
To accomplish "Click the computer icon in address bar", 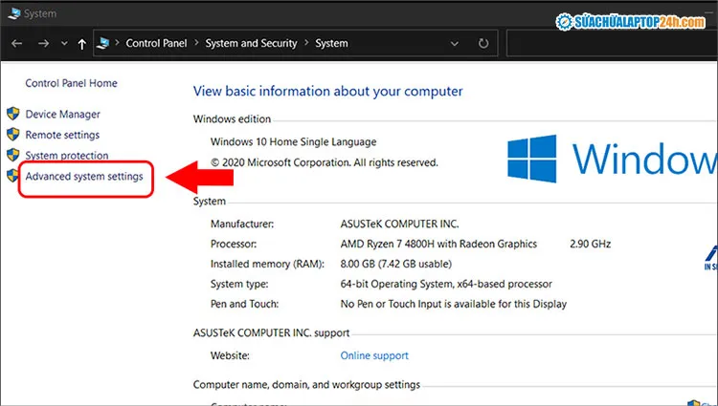I will tap(104, 43).
